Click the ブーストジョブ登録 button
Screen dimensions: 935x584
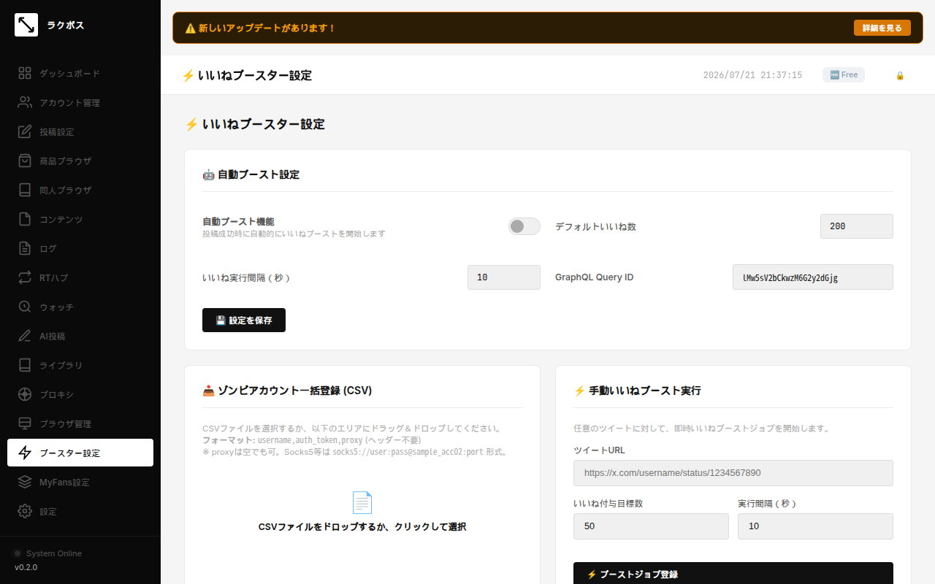(x=733, y=574)
